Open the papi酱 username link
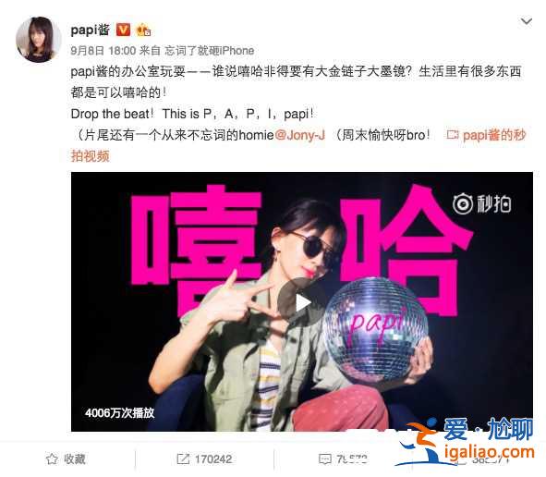The image size is (546, 477). click(91, 30)
